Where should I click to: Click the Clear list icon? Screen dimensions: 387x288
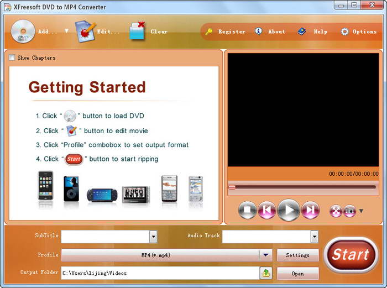tap(137, 31)
